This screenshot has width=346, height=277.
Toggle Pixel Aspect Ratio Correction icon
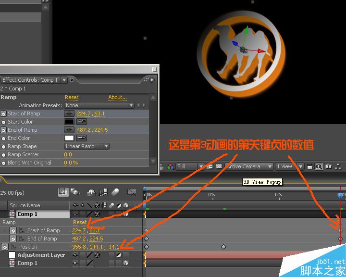pos(309,166)
